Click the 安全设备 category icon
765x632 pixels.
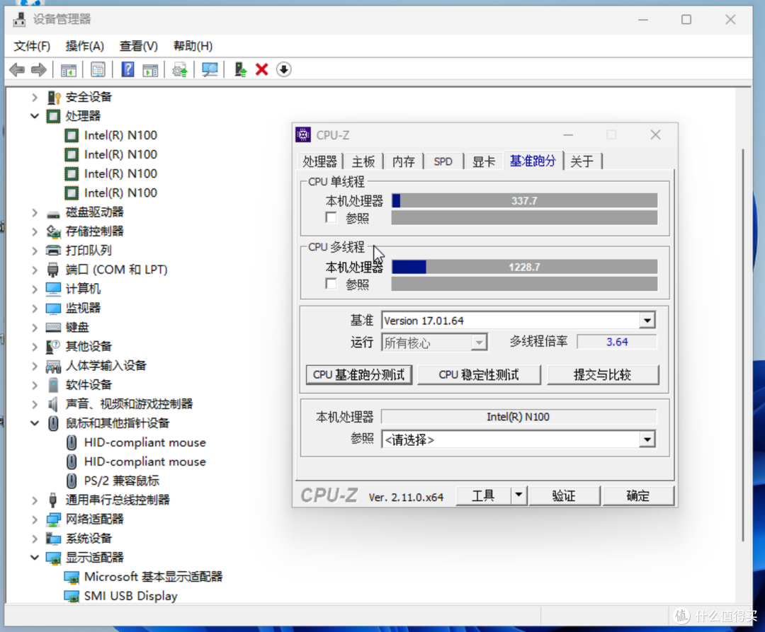[x=54, y=97]
